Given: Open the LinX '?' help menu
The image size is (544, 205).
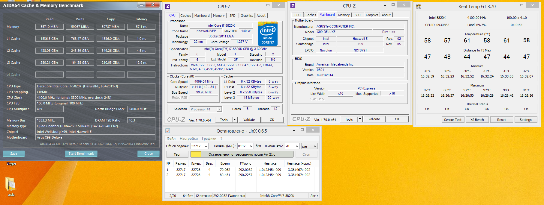Looking at the screenshot, I should 221,139.
